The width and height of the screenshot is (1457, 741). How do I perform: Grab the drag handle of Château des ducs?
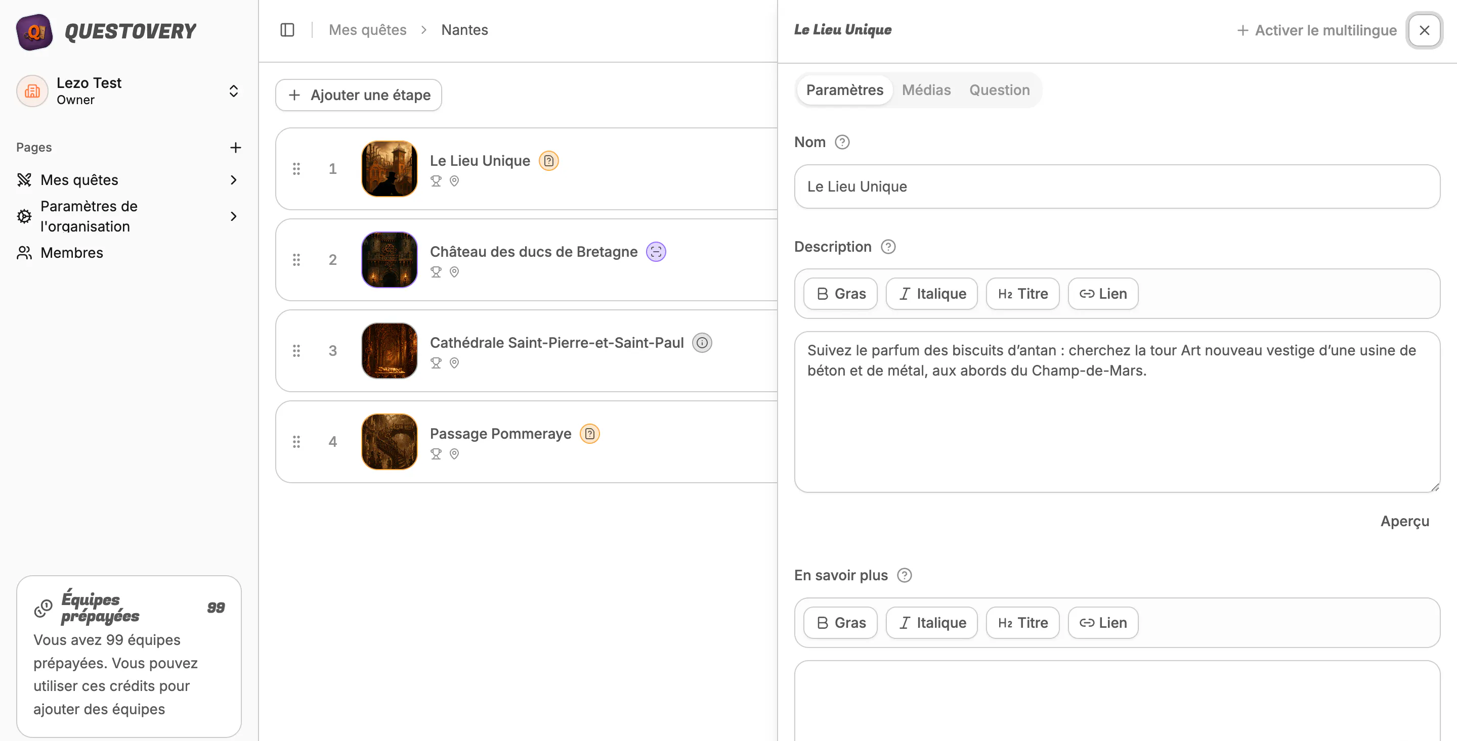(x=296, y=260)
